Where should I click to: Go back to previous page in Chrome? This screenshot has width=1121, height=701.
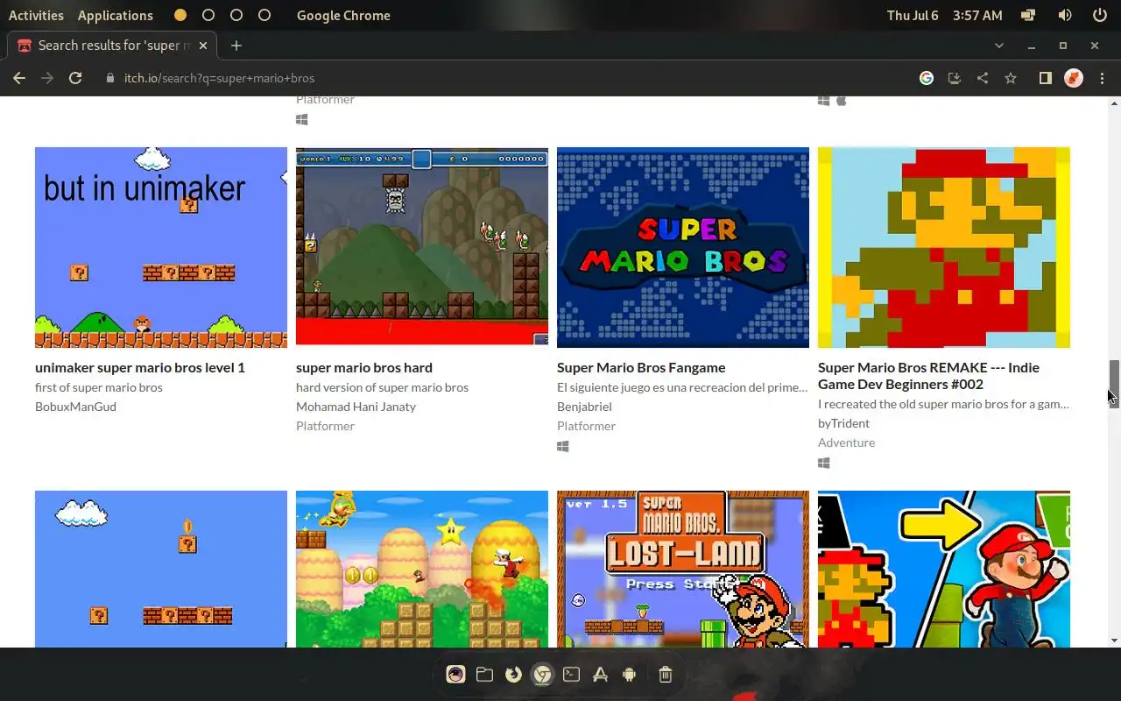19,78
